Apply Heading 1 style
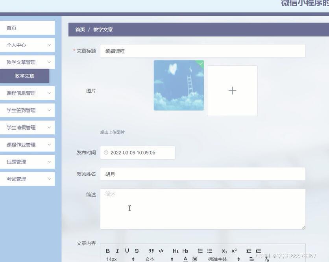This screenshot has height=262, width=329. click(176, 251)
